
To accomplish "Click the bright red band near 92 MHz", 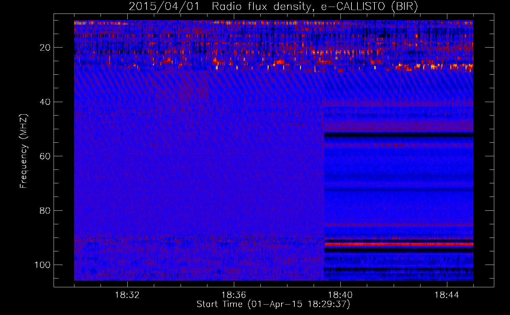I will tap(399, 244).
